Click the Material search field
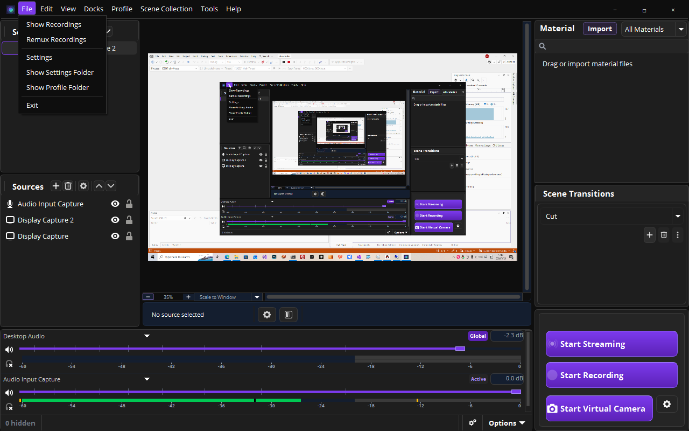 (x=612, y=46)
